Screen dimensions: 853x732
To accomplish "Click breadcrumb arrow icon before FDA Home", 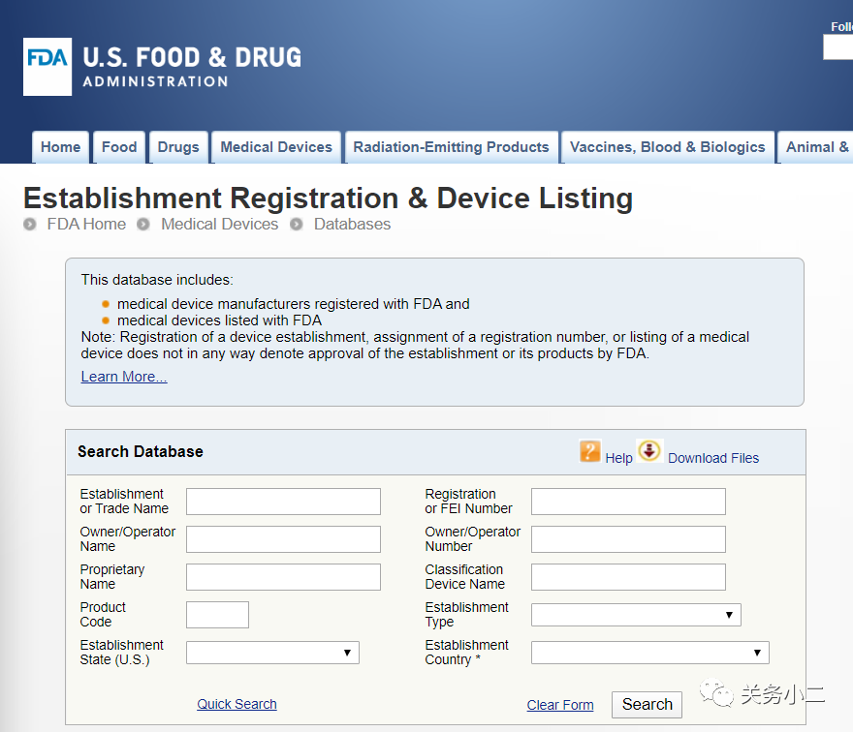I will tap(30, 225).
